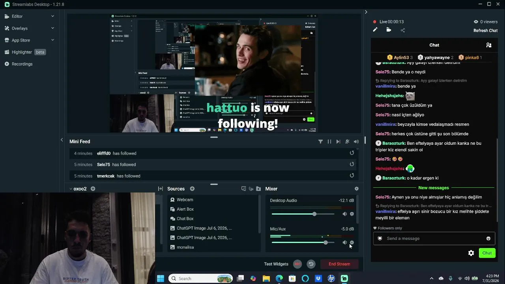Expand the Editor submenu chevron
Viewport: 505px width, 284px height.
[x=52, y=16]
